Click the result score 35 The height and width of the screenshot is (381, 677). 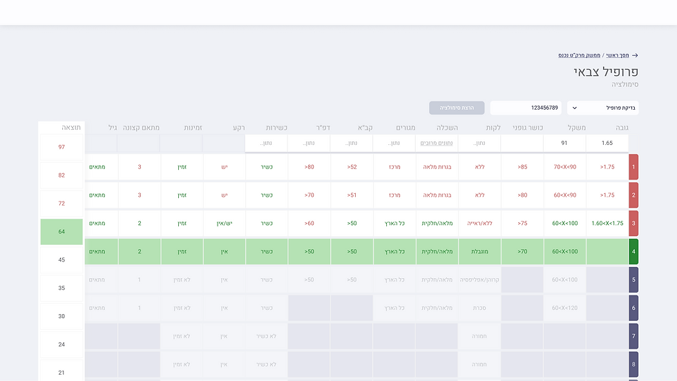coord(61,288)
